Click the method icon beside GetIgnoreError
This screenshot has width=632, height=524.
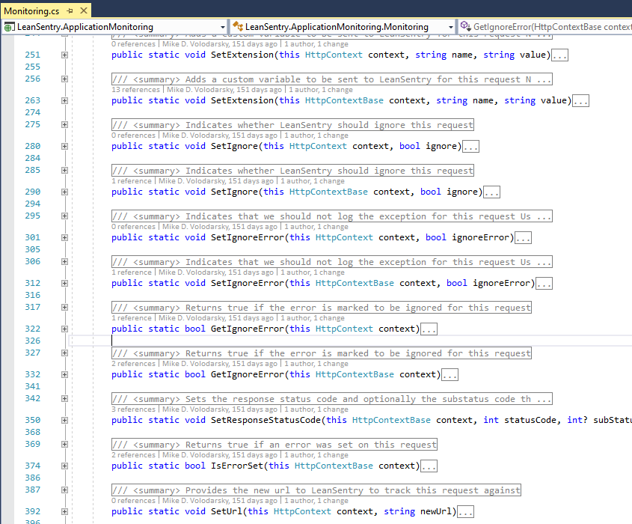coord(465,27)
